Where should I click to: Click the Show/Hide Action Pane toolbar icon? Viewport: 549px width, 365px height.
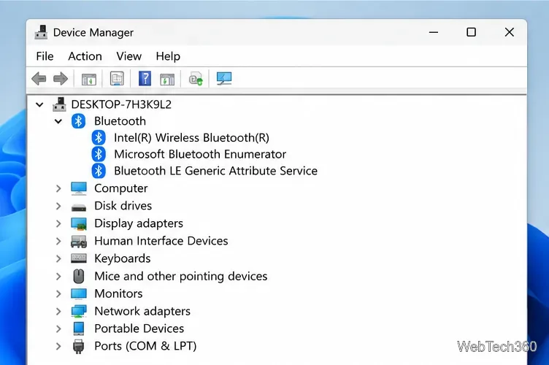pos(167,79)
